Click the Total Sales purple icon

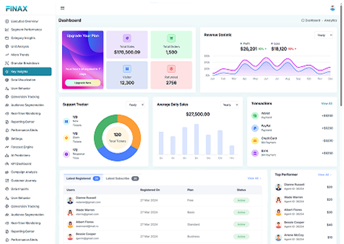(x=127, y=38)
